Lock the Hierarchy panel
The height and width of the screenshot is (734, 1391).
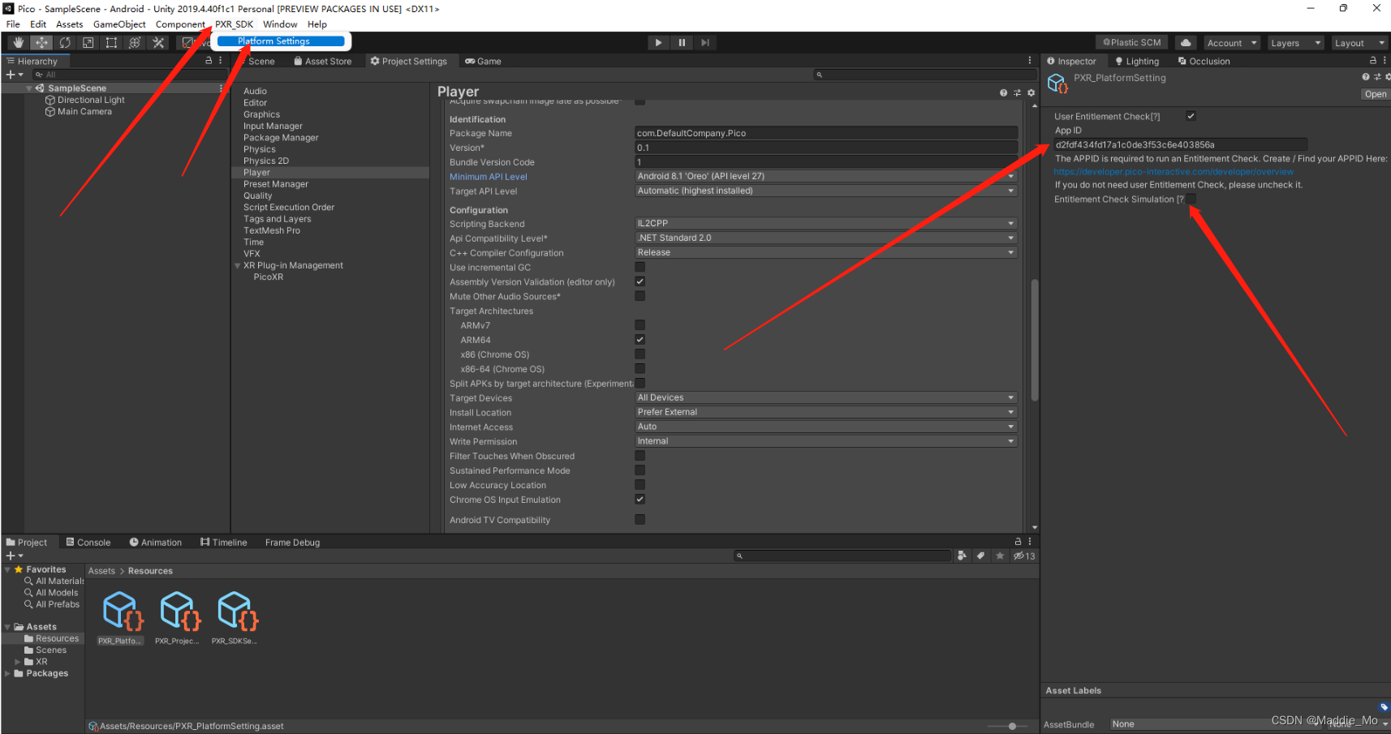point(209,61)
